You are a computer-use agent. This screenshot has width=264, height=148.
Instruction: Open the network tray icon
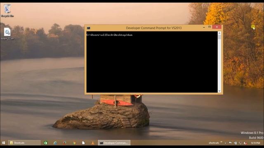click(240, 143)
